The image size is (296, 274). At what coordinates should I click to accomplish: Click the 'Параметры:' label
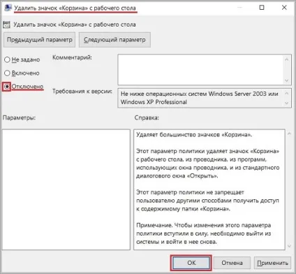[19, 117]
